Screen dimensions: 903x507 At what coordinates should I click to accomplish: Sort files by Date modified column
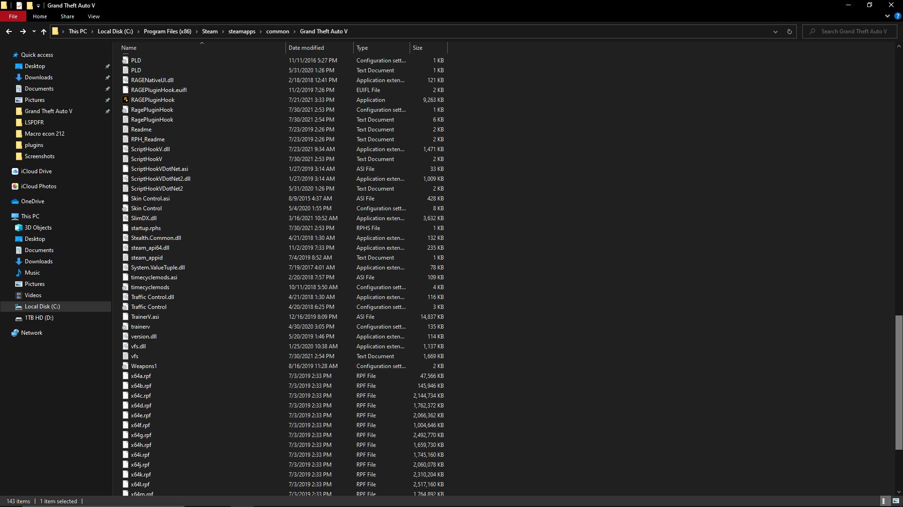pos(306,48)
